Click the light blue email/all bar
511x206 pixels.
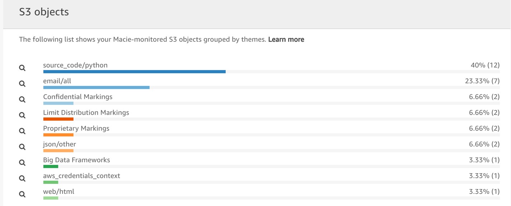96,87
